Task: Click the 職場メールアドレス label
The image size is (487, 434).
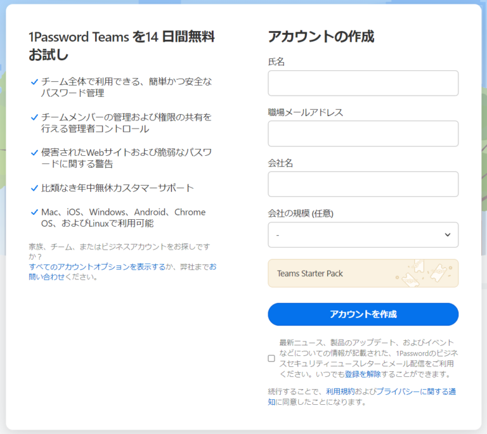Action: (x=306, y=112)
